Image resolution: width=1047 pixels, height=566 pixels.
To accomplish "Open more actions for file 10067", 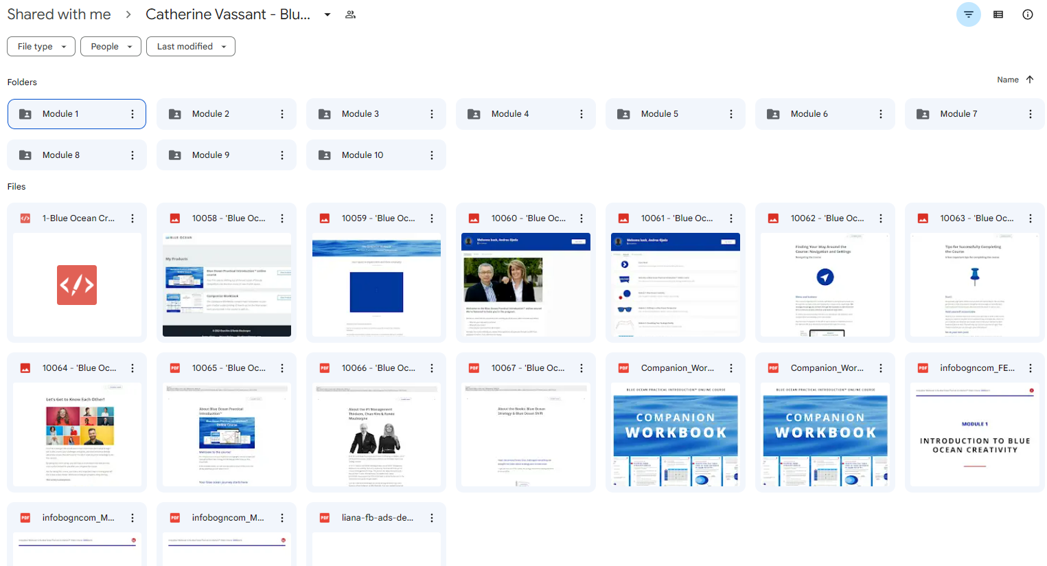I will (582, 368).
